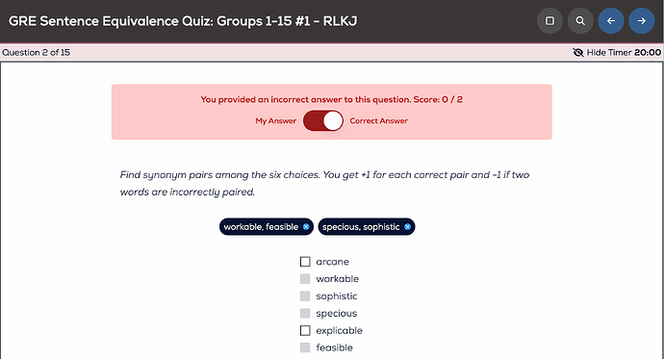Click the greyed 'feasible' checkbox
The width and height of the screenshot is (664, 359).
click(305, 347)
